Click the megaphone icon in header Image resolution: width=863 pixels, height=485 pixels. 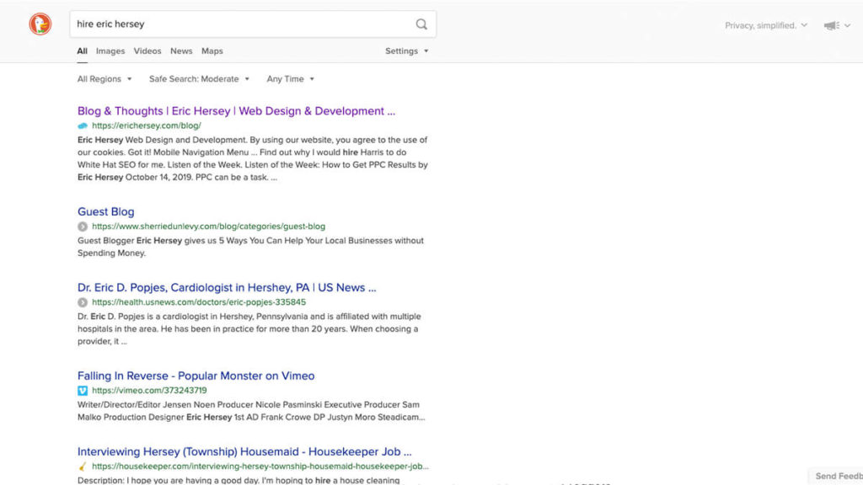click(832, 25)
